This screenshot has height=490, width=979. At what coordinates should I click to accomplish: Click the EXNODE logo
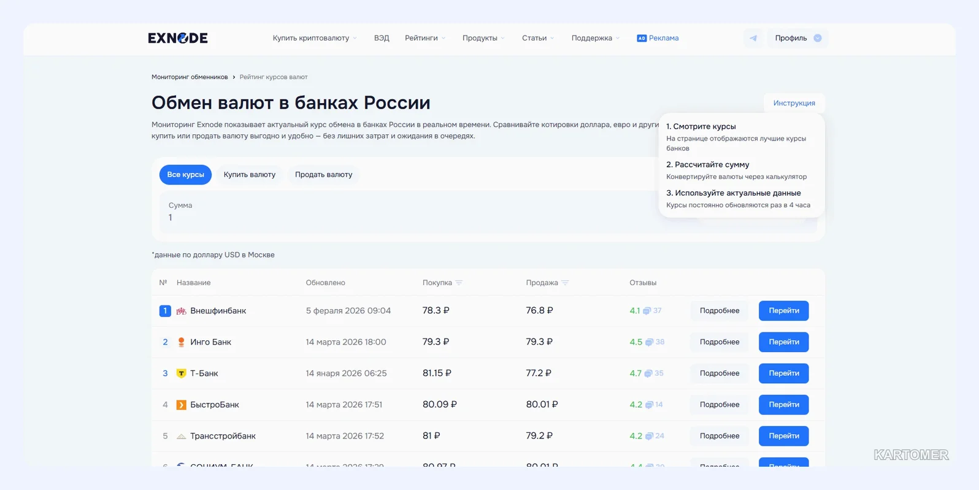click(178, 38)
